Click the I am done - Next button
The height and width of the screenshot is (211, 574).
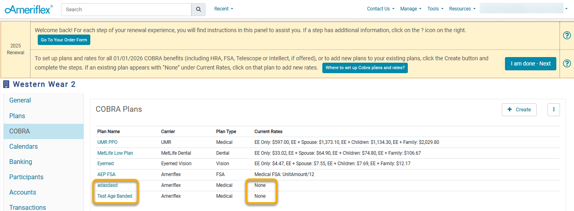point(531,64)
